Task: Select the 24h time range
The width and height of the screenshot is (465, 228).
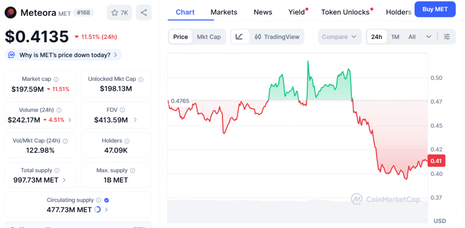Action: [x=376, y=37]
